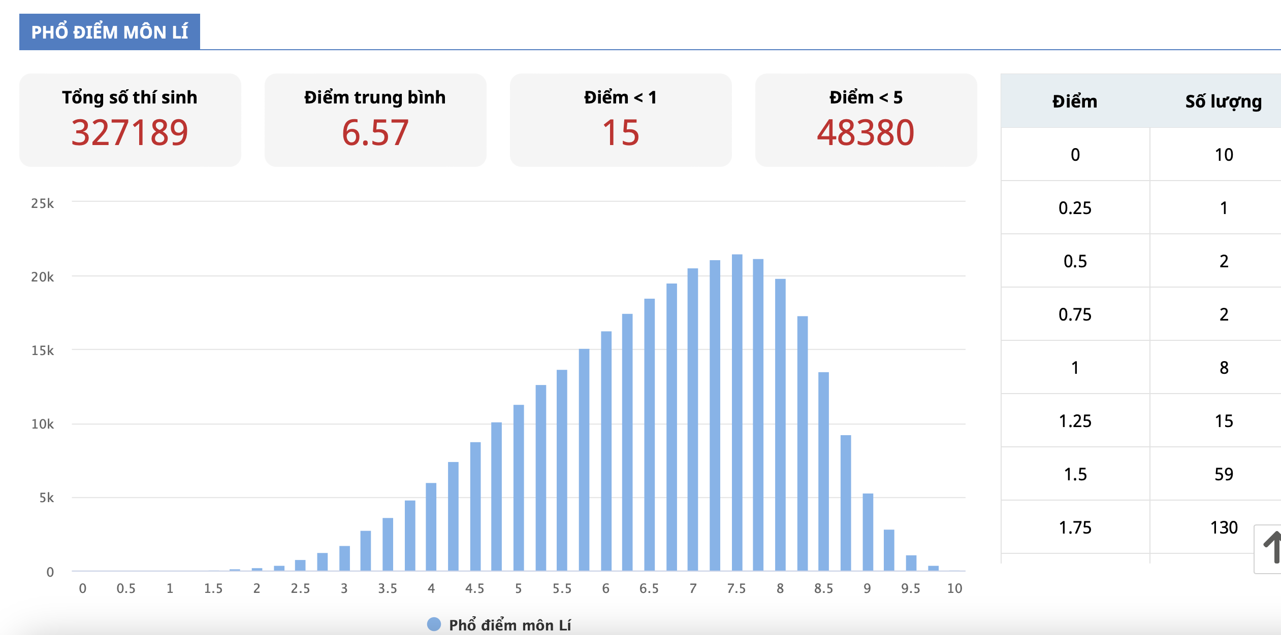Select the PHỔ ĐIỂM MÔN LÍ tab
The image size is (1281, 635).
[110, 32]
